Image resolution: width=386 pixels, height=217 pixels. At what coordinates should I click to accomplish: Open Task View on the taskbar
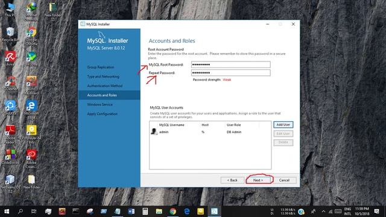[x=34, y=212]
